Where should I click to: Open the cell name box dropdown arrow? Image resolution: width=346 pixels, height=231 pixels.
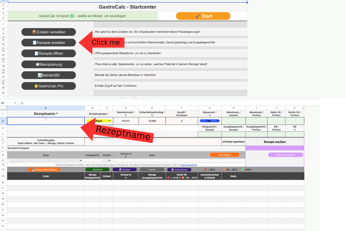16,103
